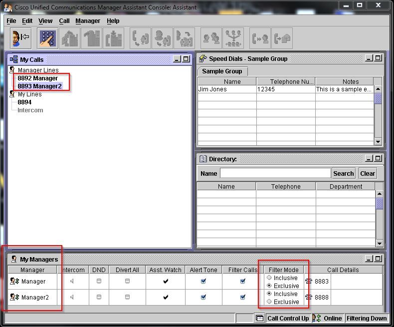
Task: Switch to the Sample Group tab
Action: click(222, 71)
